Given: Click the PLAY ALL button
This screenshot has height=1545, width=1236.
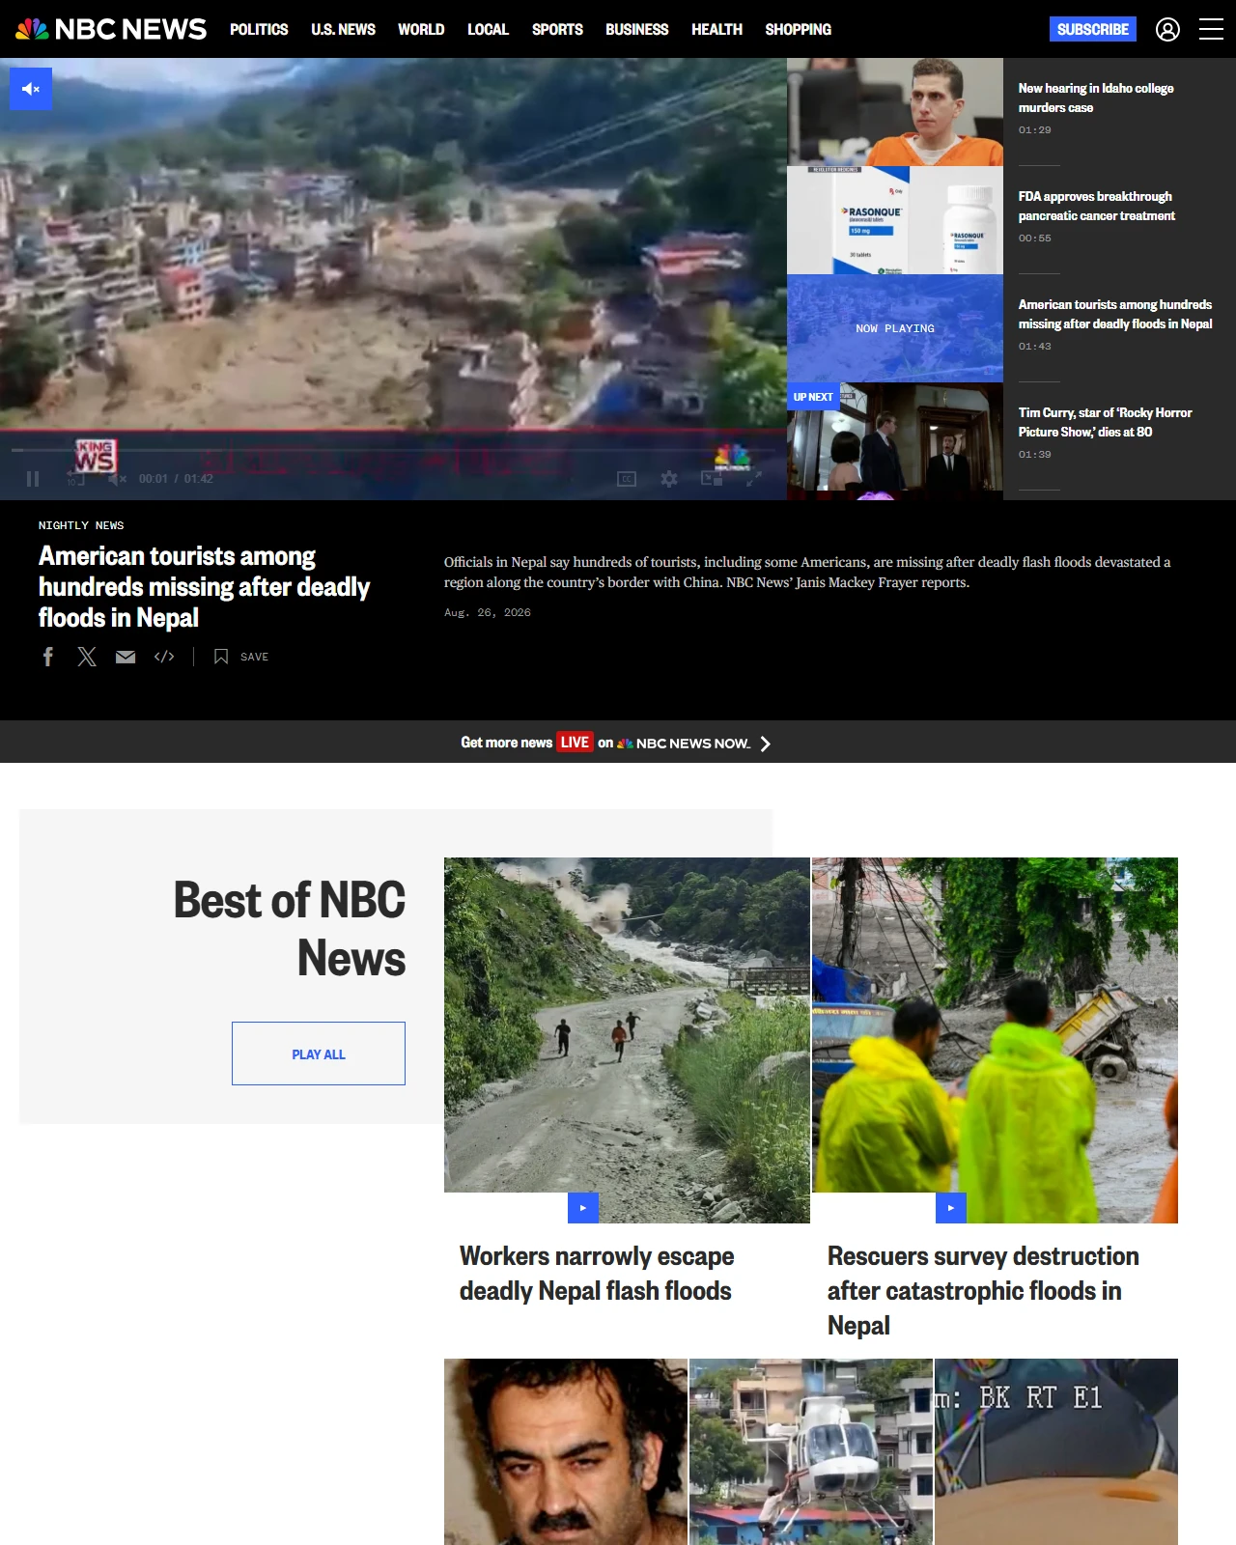Looking at the screenshot, I should click(x=319, y=1053).
